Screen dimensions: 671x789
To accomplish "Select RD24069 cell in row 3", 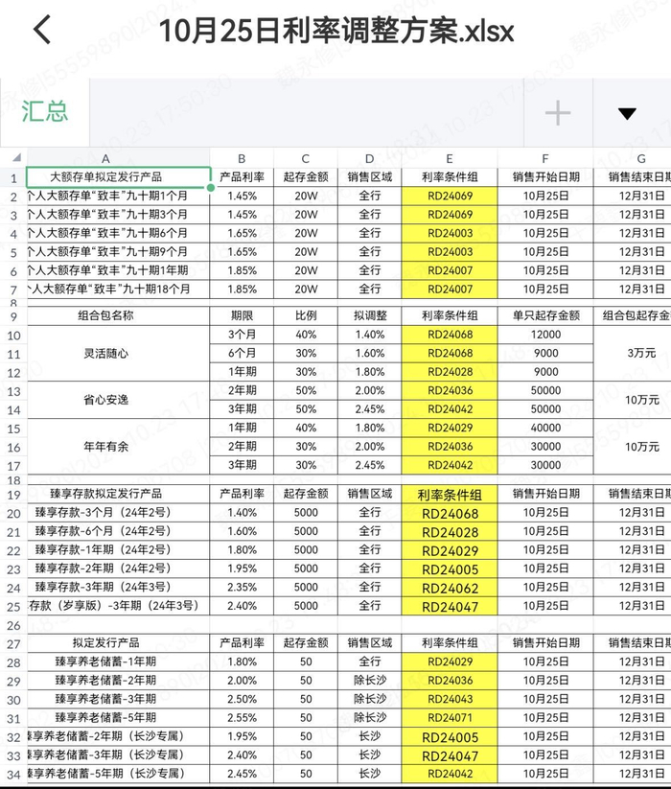I will [450, 215].
